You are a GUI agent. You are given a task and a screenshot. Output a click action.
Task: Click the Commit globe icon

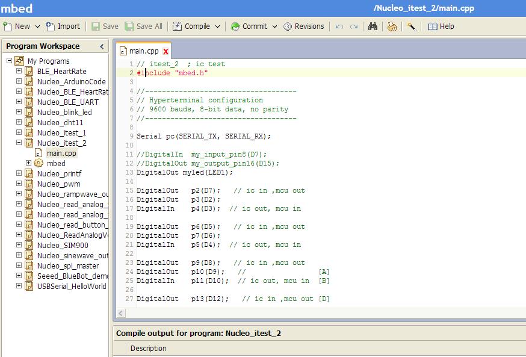pos(235,26)
